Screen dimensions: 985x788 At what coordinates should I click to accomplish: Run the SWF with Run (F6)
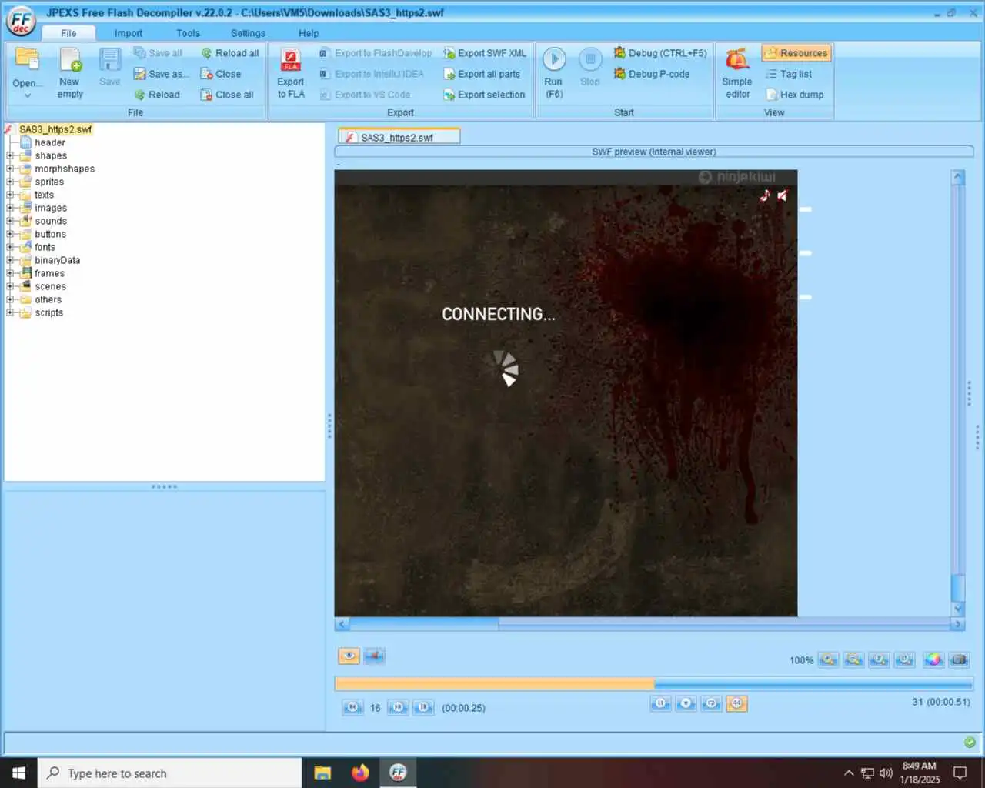(x=554, y=73)
